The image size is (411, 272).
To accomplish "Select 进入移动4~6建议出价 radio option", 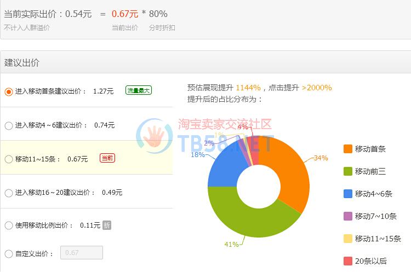I will [8, 125].
